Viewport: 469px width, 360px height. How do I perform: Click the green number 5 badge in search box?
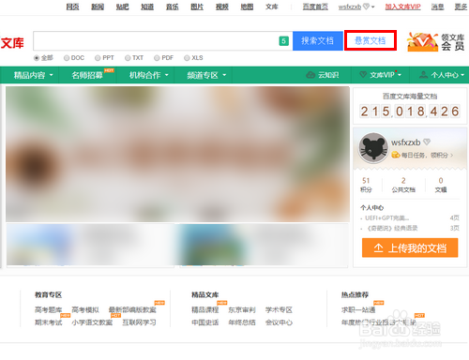click(x=283, y=41)
